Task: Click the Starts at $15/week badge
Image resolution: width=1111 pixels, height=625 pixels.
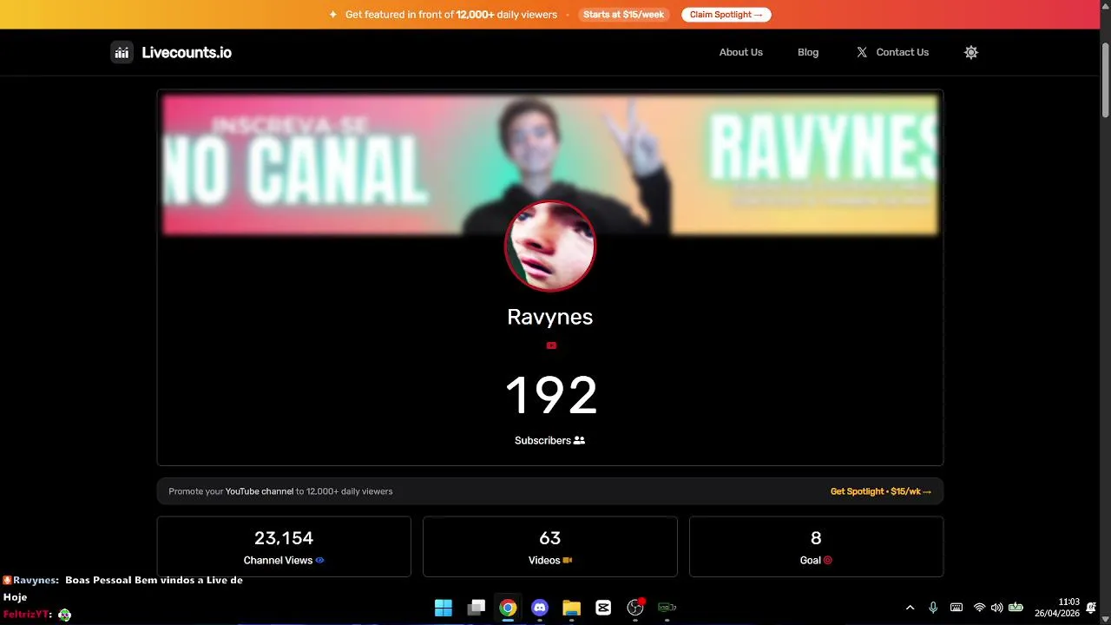Action: pos(624,15)
